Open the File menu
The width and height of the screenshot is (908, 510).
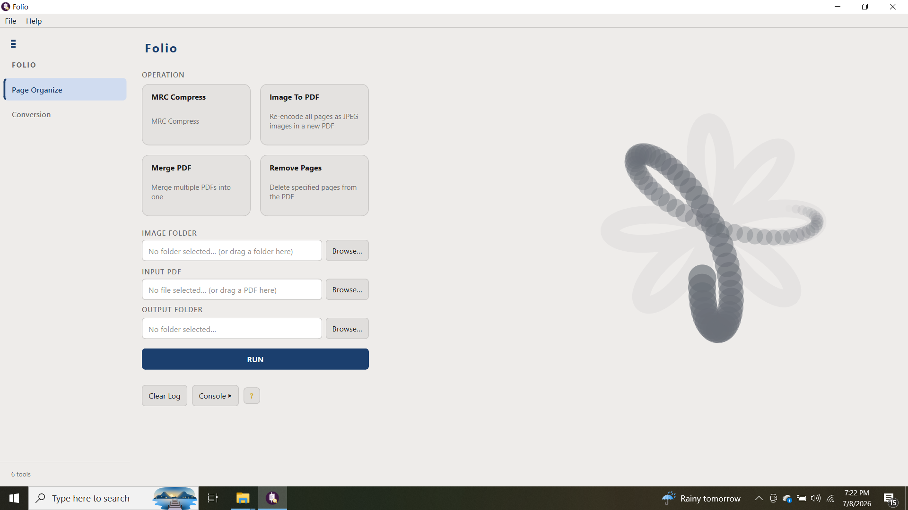tap(10, 21)
